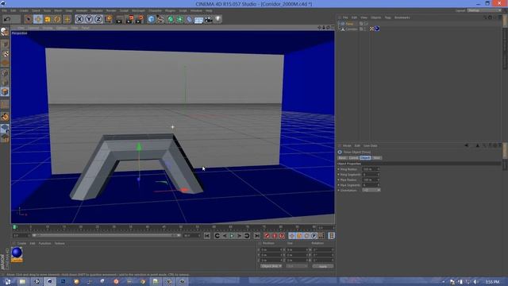Open the spline pen tool icon

click(160, 19)
